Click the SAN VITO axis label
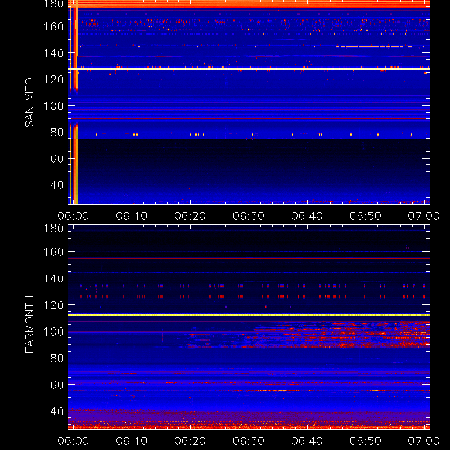This screenshot has height=450, width=450. point(29,102)
